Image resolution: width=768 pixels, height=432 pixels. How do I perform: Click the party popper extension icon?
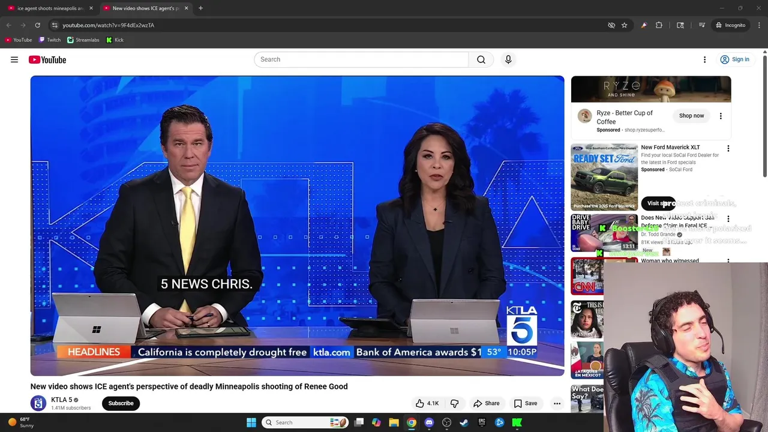pos(644,25)
